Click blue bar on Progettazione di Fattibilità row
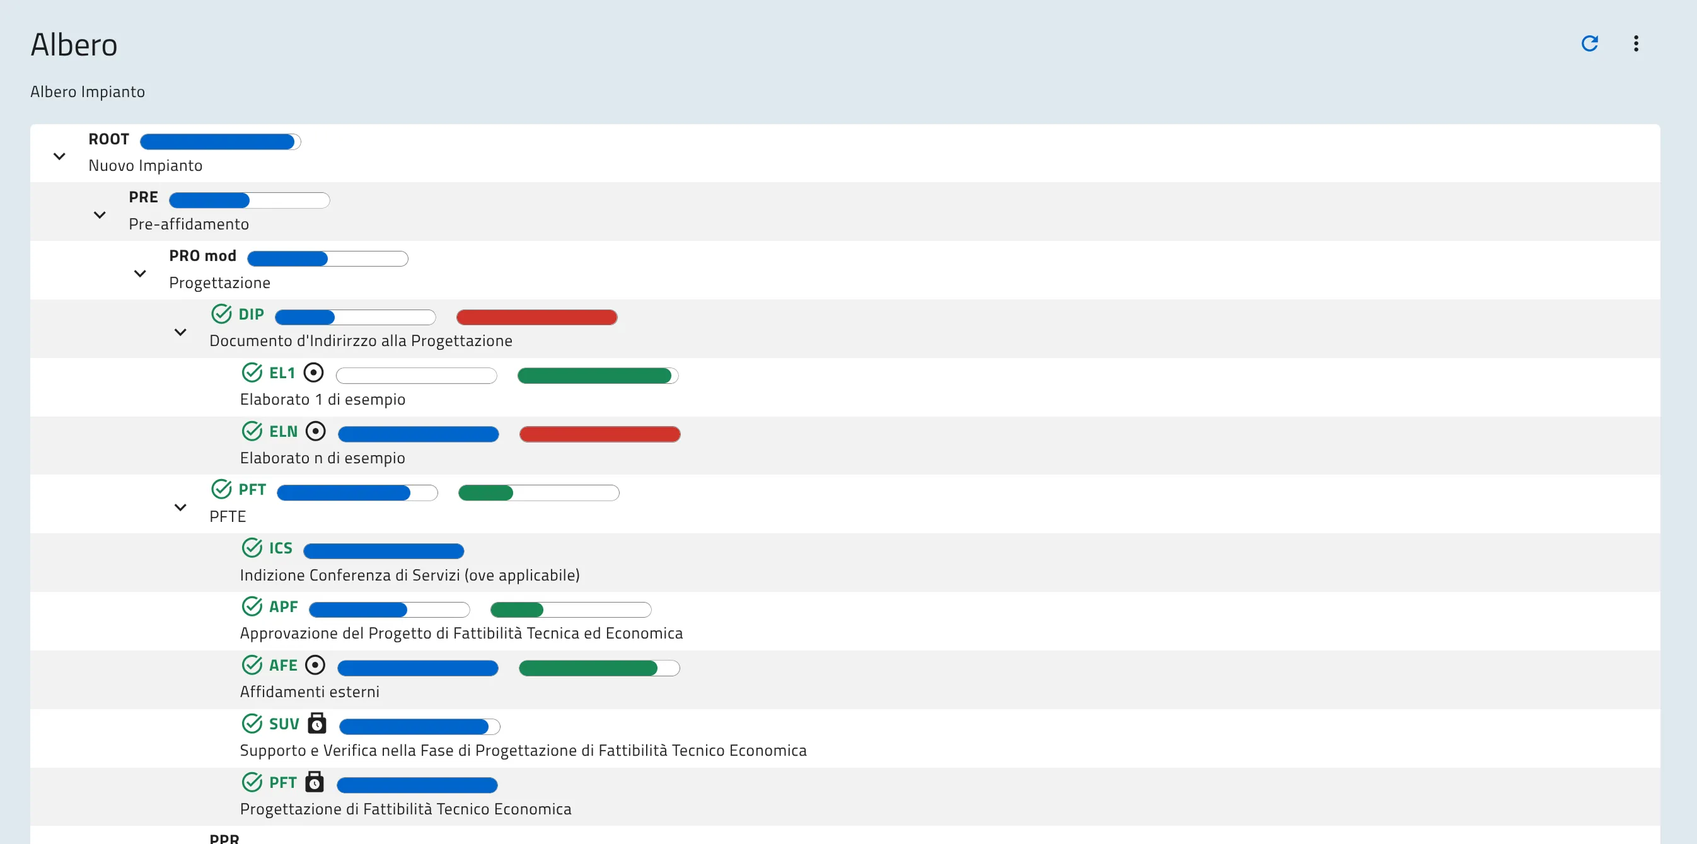The width and height of the screenshot is (1697, 844). coord(417,785)
